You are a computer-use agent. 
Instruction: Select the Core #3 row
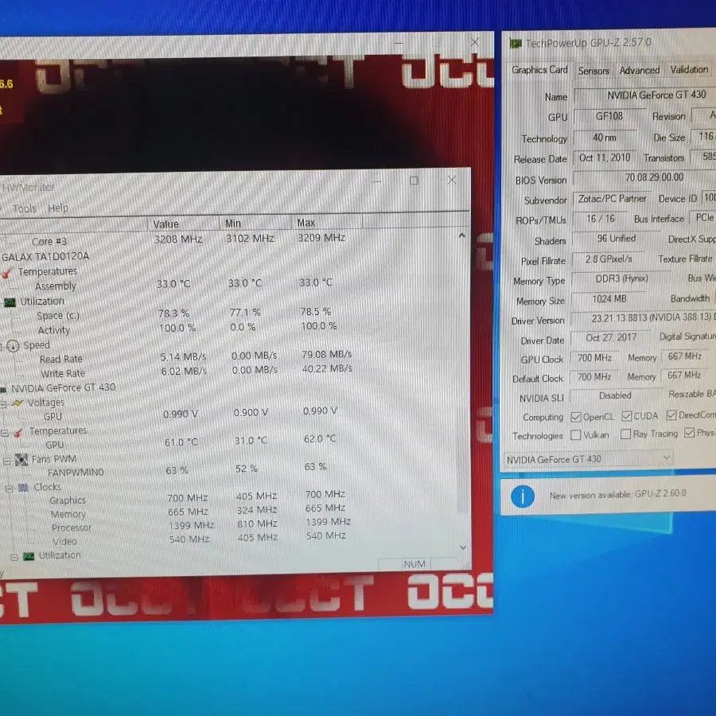coord(49,241)
